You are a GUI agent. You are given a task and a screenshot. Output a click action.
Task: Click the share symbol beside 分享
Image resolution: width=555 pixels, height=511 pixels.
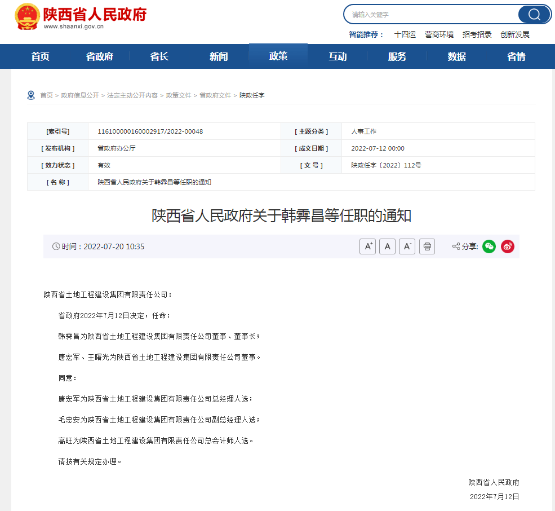coord(456,246)
